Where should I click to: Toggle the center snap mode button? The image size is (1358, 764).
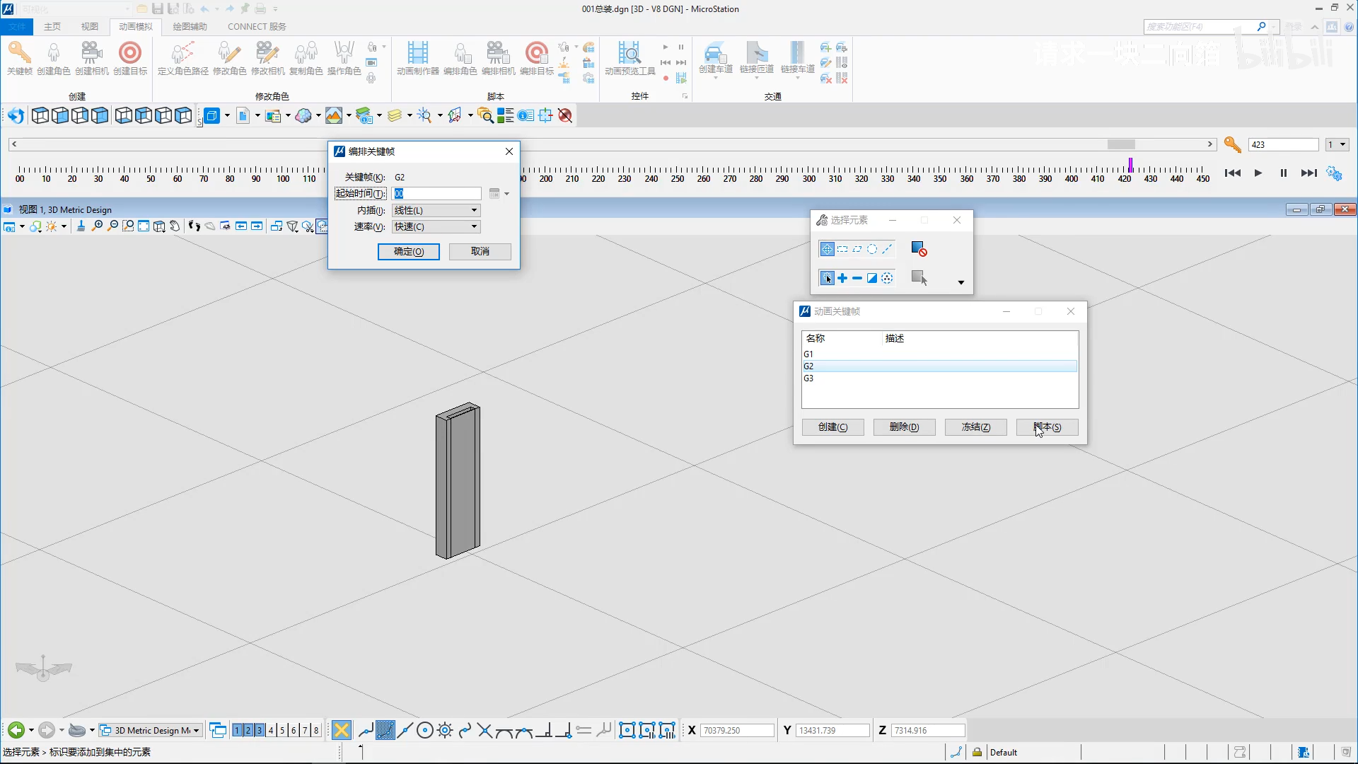point(424,730)
